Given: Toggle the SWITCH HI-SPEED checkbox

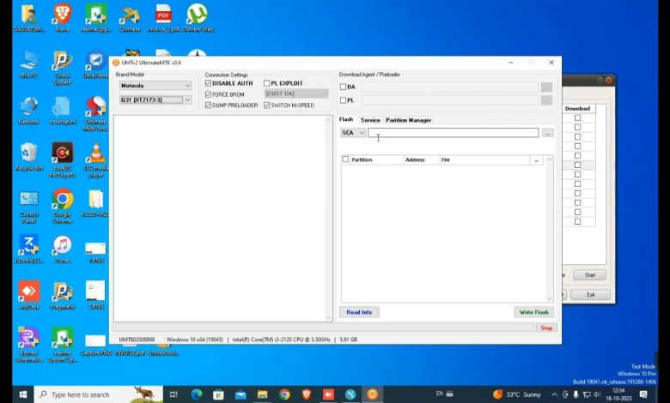Looking at the screenshot, I should coord(267,105).
